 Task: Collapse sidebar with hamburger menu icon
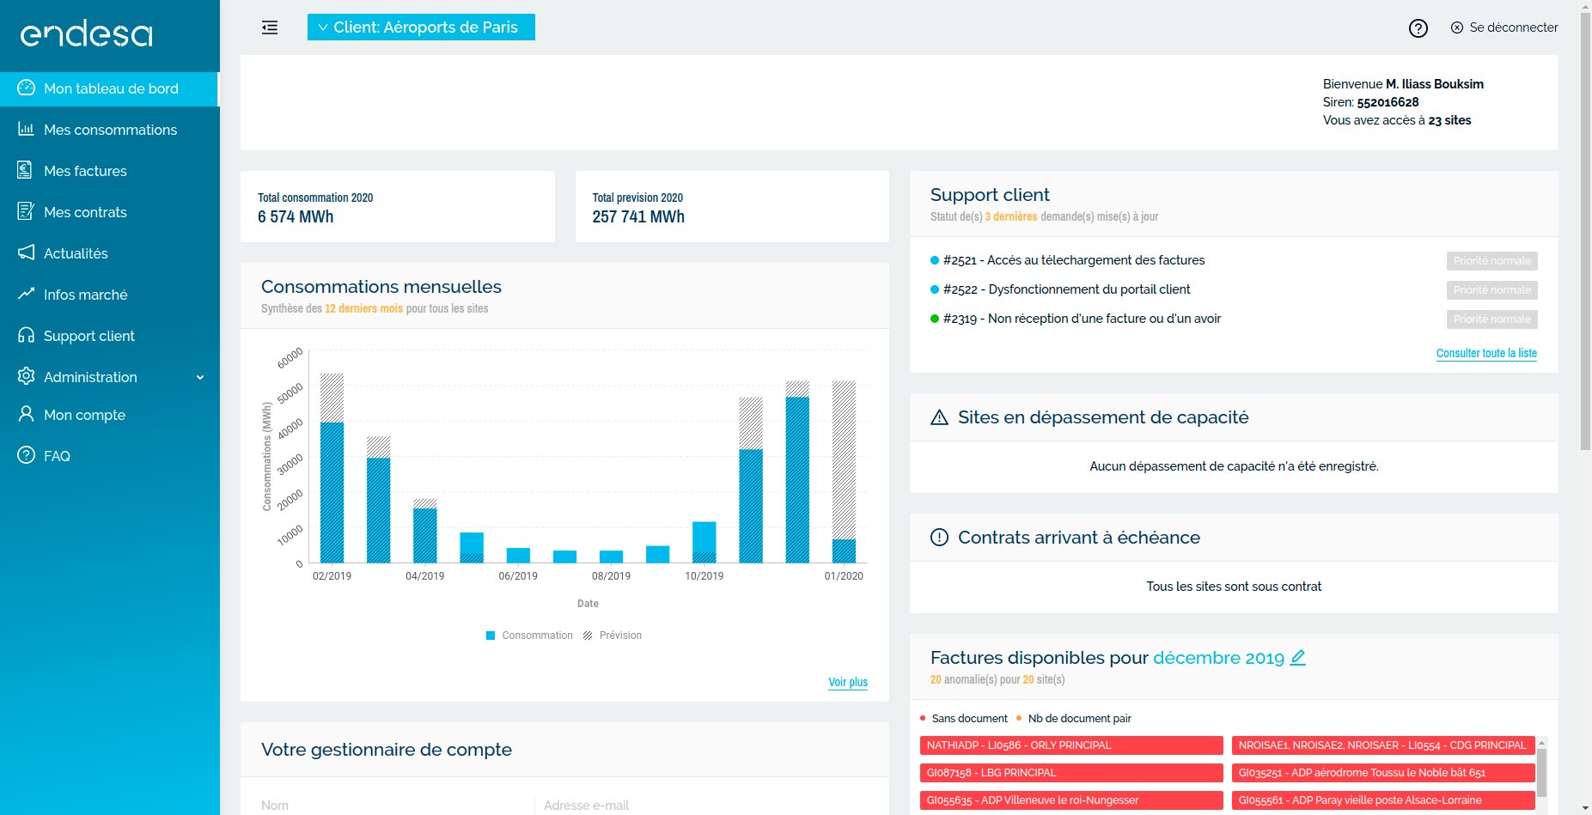(270, 27)
